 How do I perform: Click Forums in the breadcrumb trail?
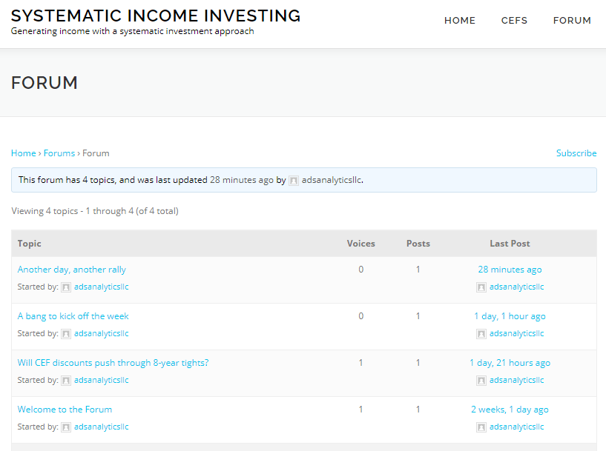[x=59, y=153]
